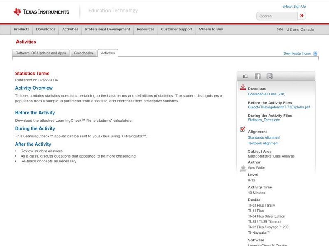Click the thumbs-up recommend icon
The height and width of the screenshot is (246, 329).
pyautogui.click(x=246, y=76)
